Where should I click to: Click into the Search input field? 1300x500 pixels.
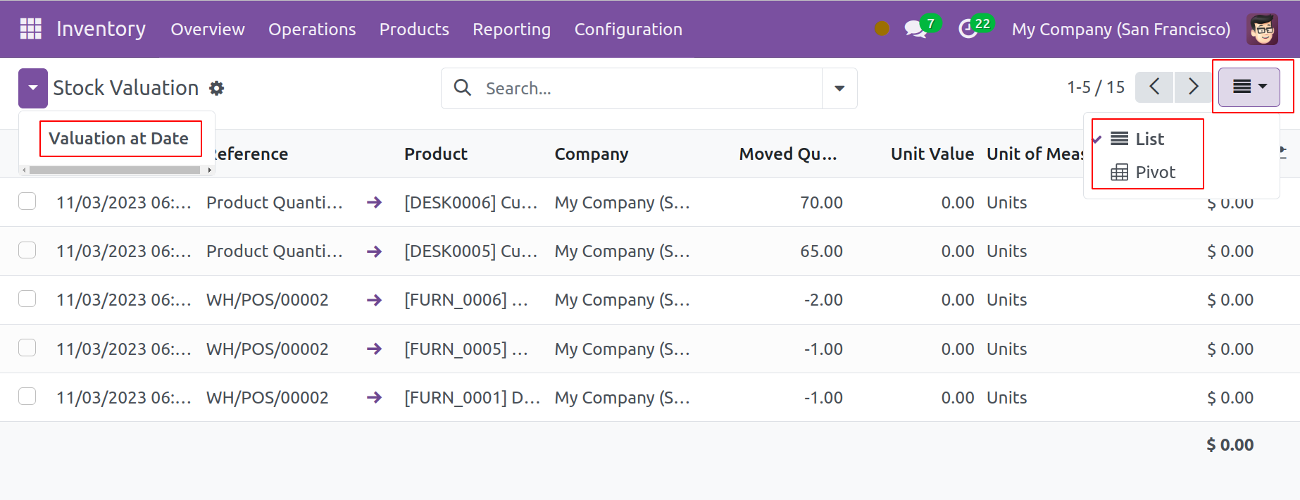click(648, 88)
